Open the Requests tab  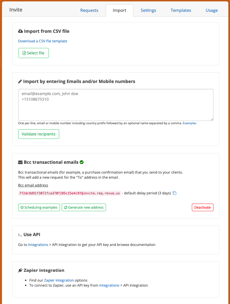pyautogui.click(x=89, y=10)
